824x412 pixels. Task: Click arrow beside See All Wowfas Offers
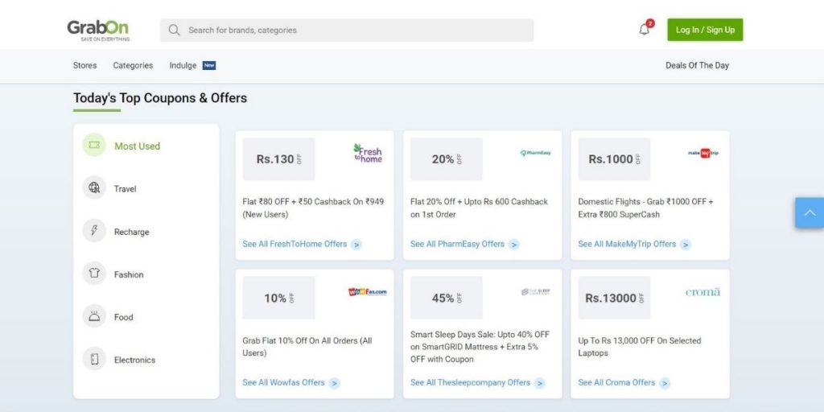(x=334, y=383)
